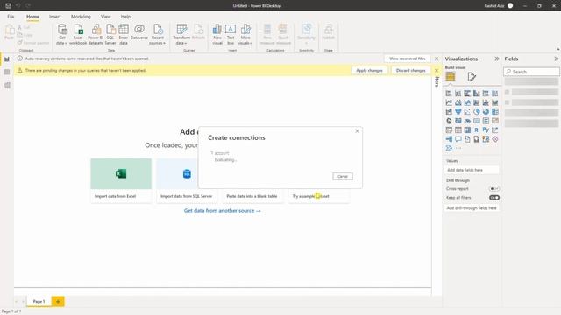Viewport: 561px width, 315px height.
Task: Click Get more visuals ellipsis
Action: click(458, 148)
